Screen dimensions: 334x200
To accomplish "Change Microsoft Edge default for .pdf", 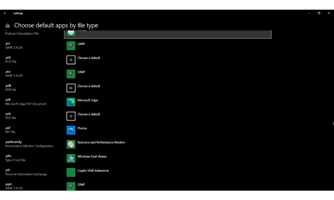I will click(x=88, y=100).
